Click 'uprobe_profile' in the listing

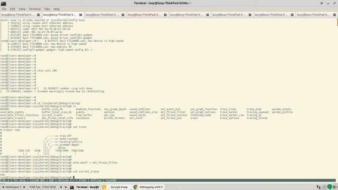pos(282,112)
